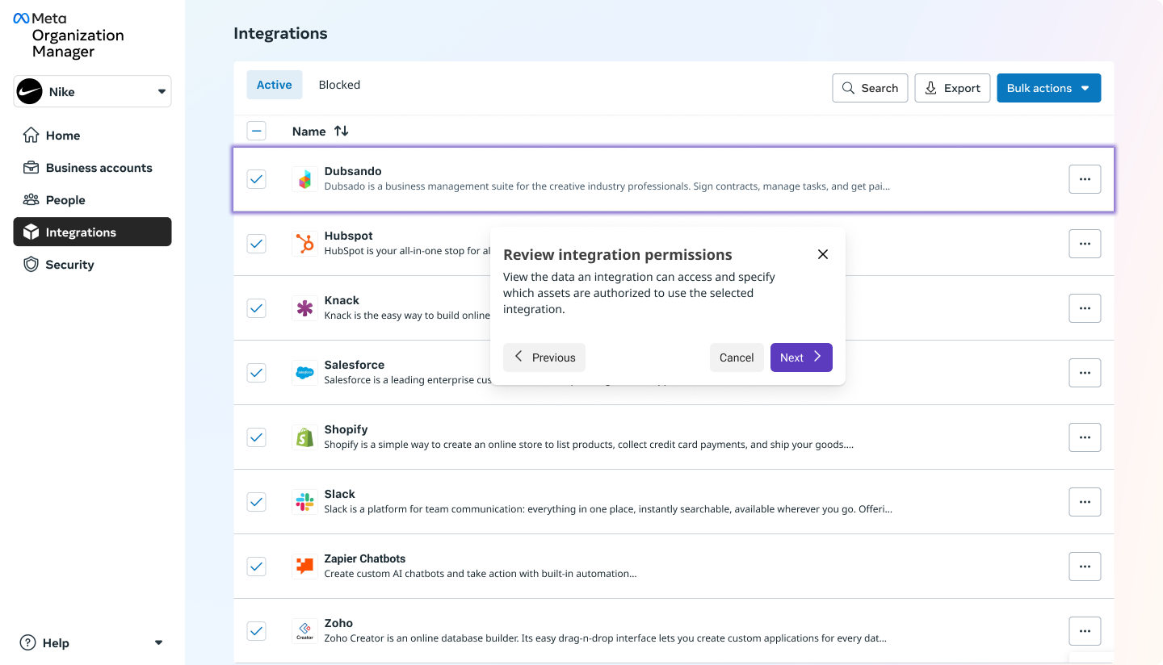This screenshot has width=1163, height=665.
Task: Open the Bulk actions dropdown
Action: click(1048, 88)
